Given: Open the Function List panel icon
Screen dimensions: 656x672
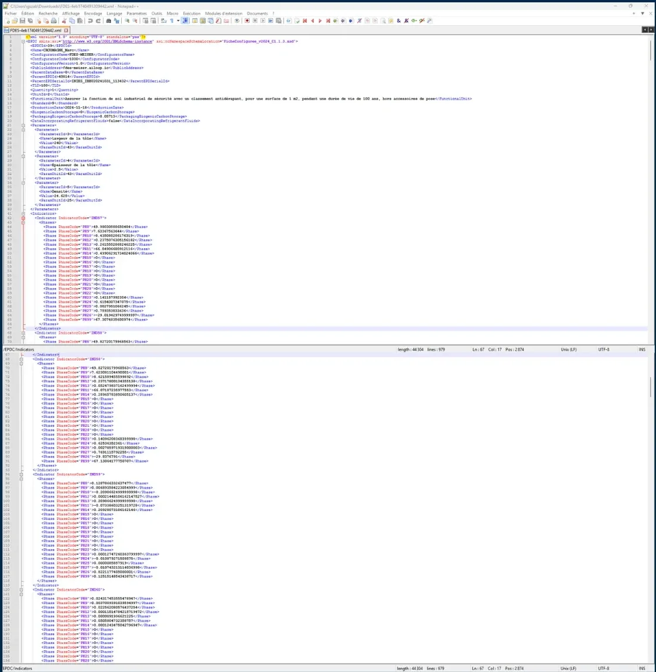Looking at the screenshot, I should [218, 20].
